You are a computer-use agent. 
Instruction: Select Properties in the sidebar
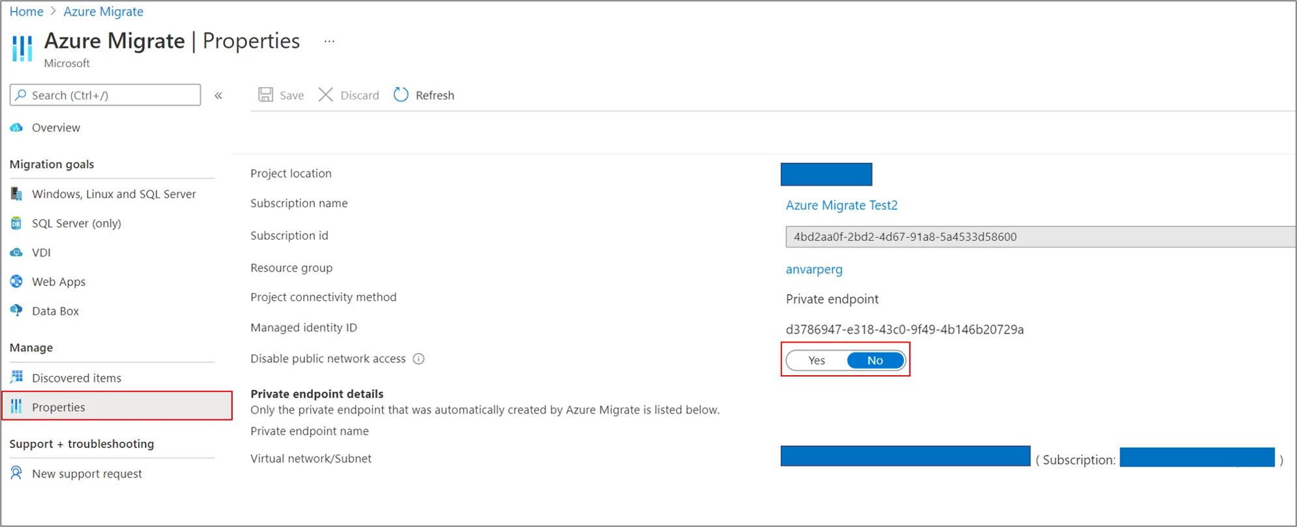117,406
